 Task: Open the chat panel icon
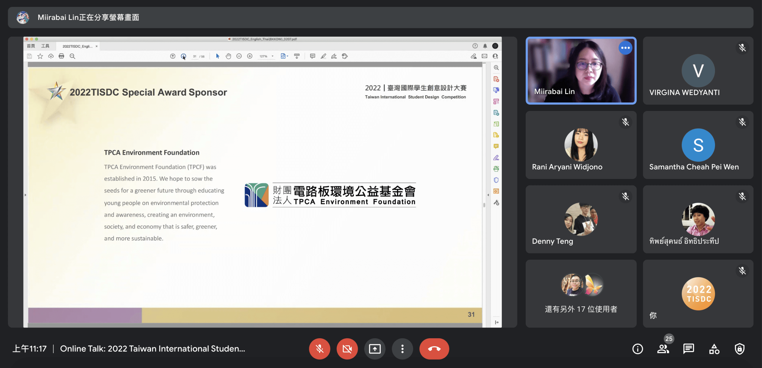click(x=688, y=349)
